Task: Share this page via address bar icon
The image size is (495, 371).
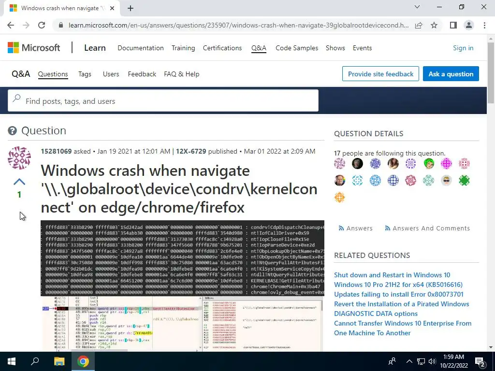Action: tap(419, 25)
